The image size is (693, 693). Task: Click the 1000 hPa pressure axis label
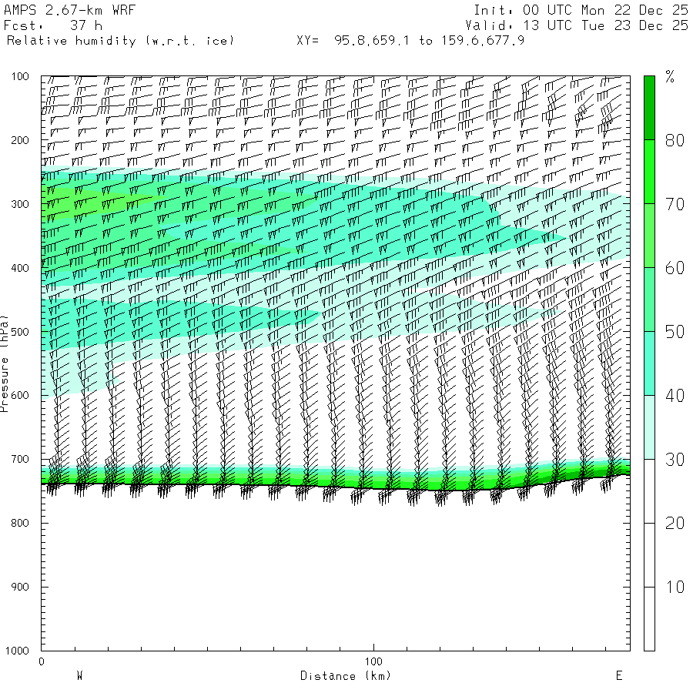pos(17,651)
